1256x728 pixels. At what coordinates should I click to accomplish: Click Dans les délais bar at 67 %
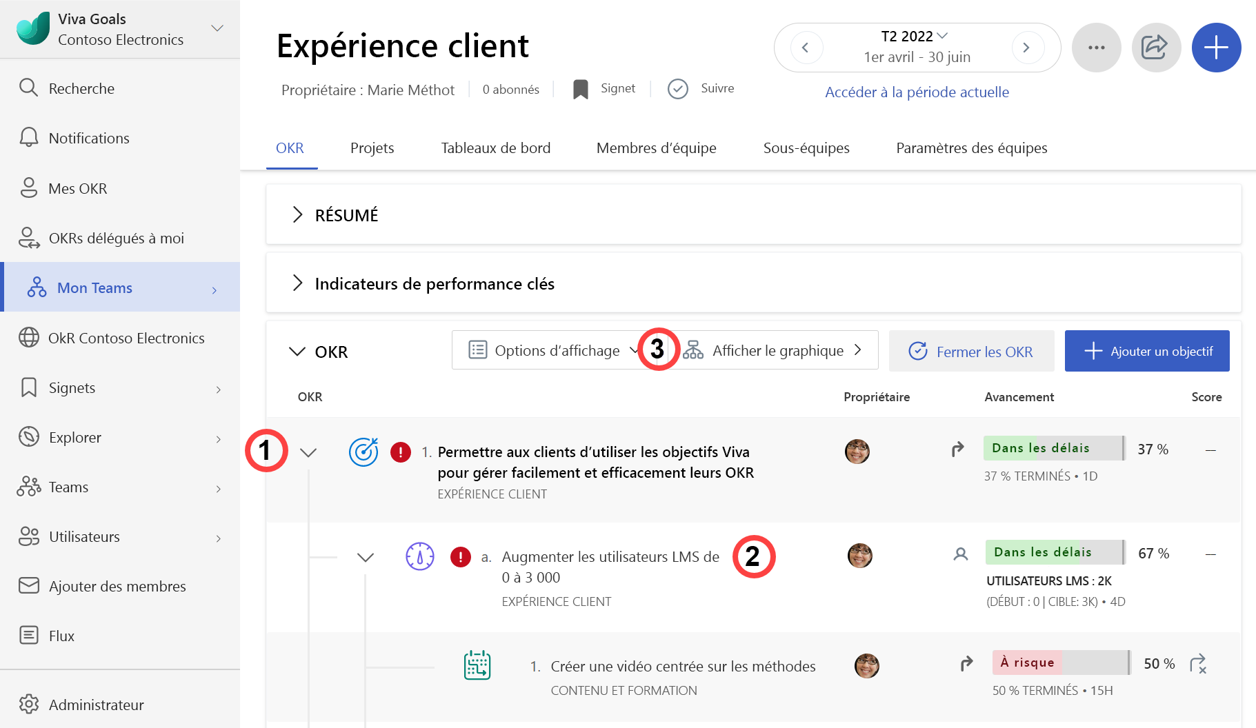pos(1056,552)
